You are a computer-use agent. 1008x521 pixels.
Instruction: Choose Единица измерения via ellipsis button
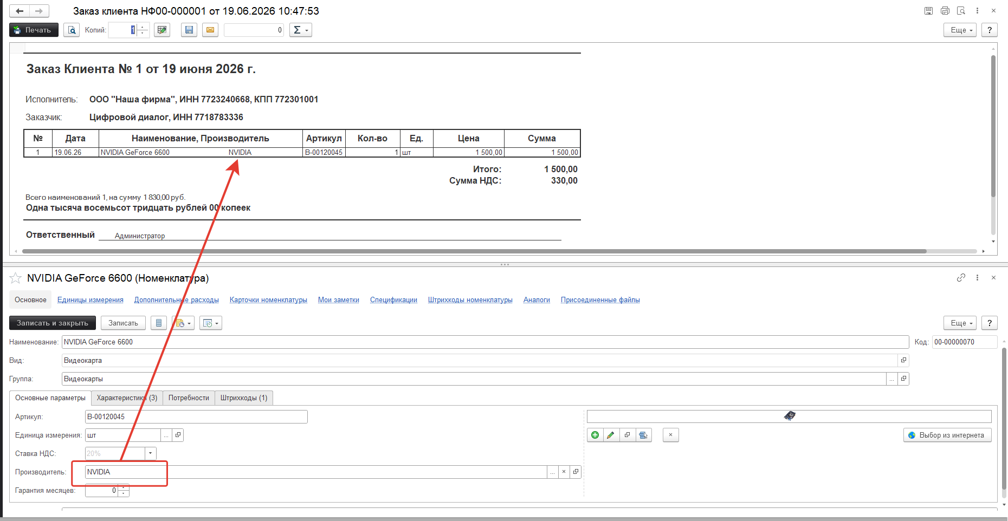point(166,435)
